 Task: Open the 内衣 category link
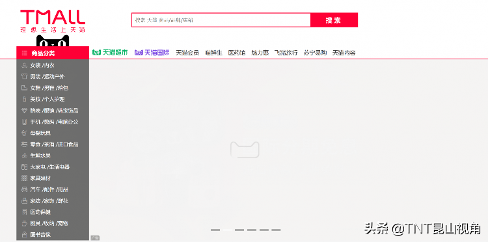pos(49,65)
